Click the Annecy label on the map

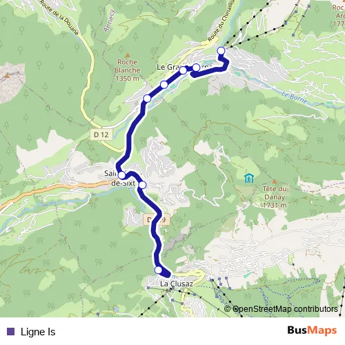coord(109,21)
